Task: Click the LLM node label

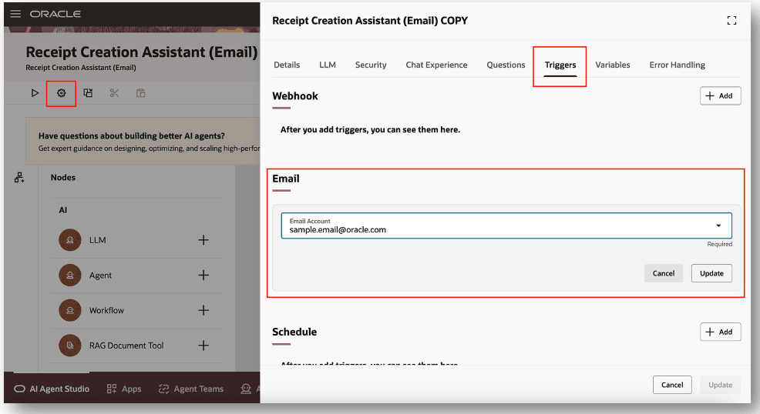Action: (x=97, y=240)
